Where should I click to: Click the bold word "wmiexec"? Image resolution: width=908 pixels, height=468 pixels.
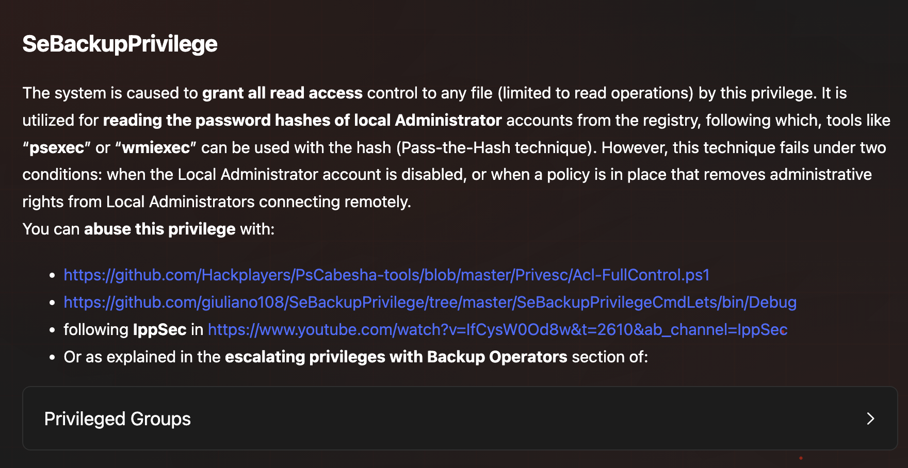[156, 148]
